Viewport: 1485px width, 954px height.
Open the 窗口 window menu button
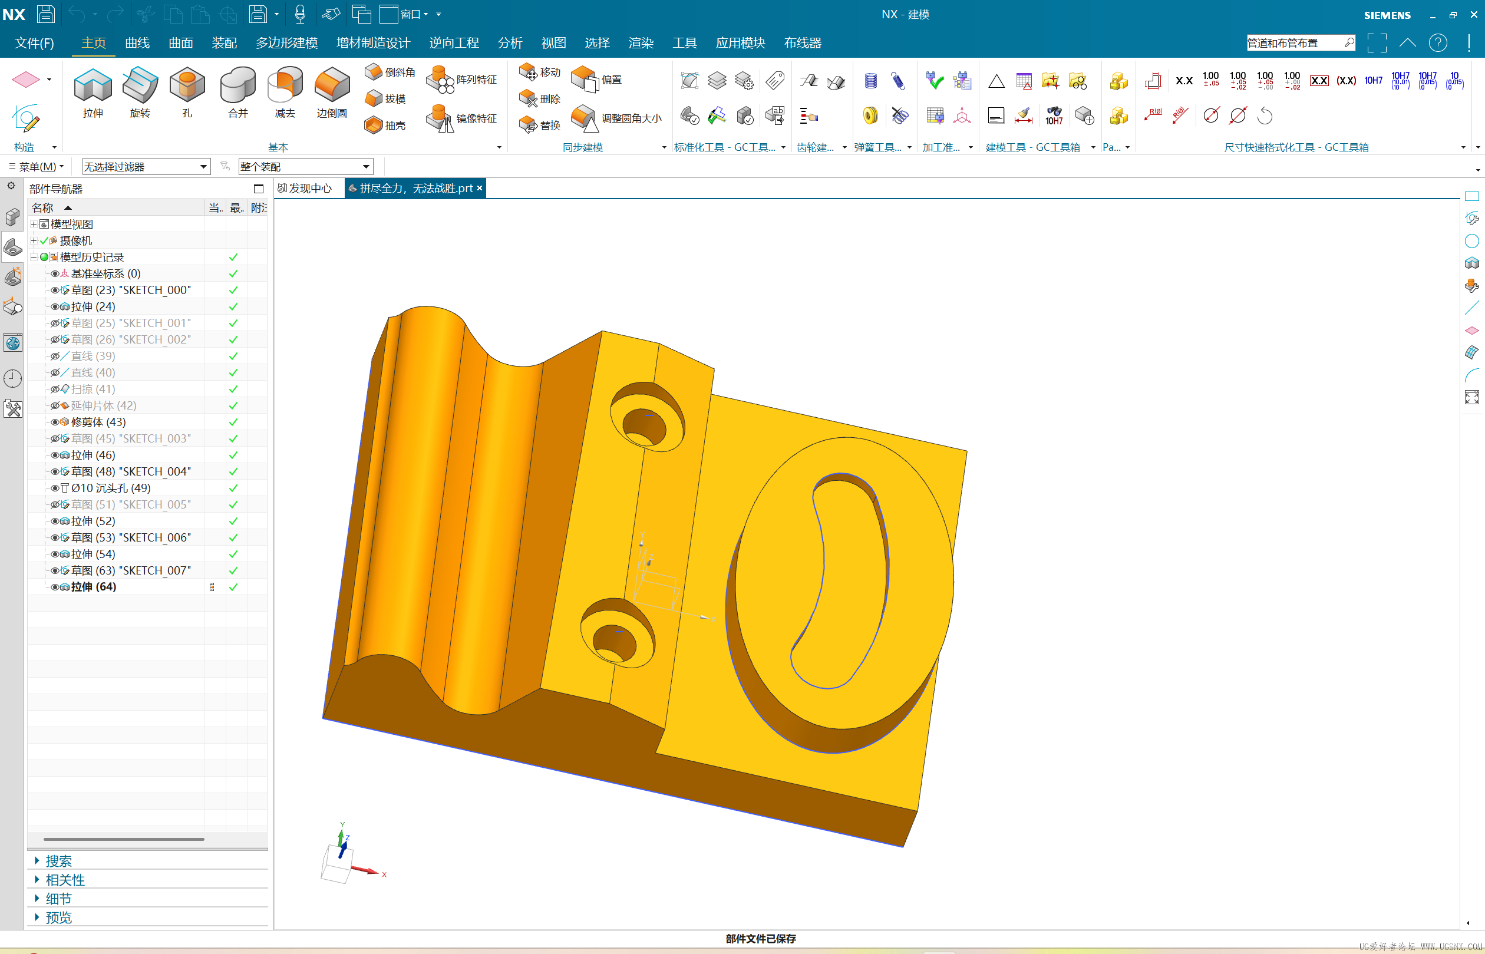pyautogui.click(x=404, y=14)
